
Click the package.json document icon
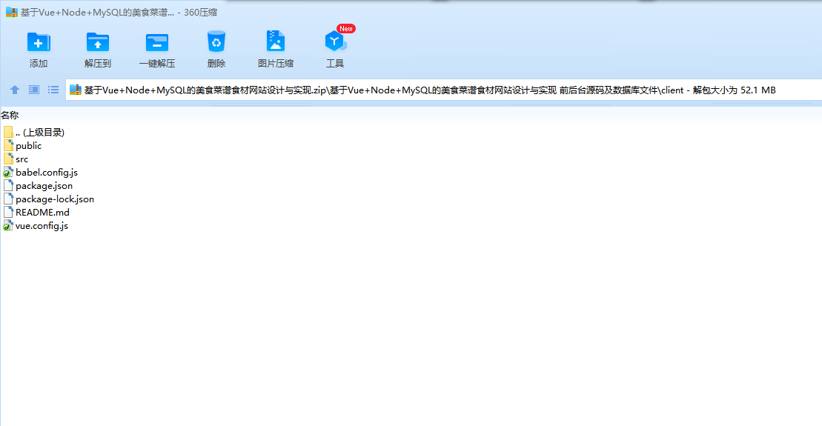click(x=8, y=186)
